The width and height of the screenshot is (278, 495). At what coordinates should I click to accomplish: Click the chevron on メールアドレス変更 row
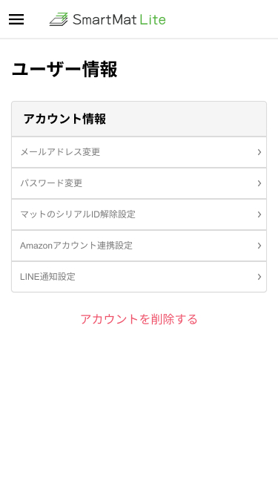point(259,152)
